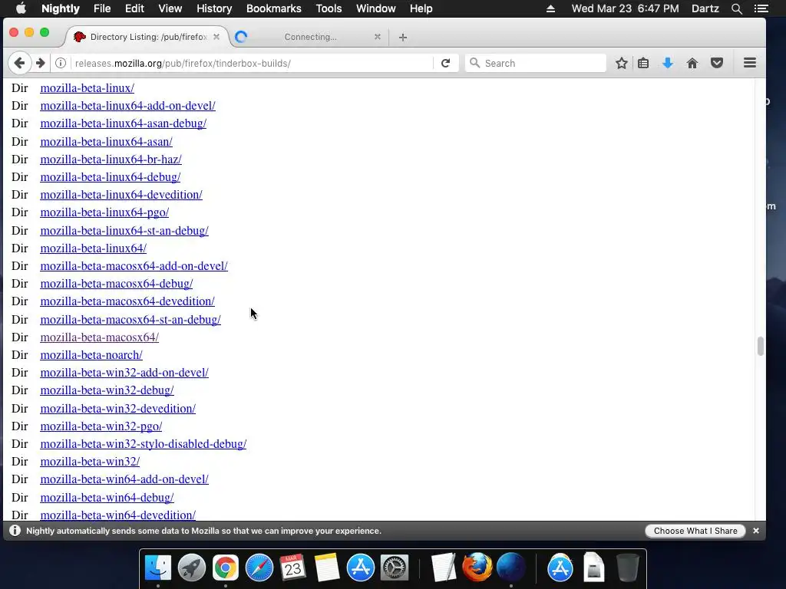Close the Directory Listing tab

216,37
